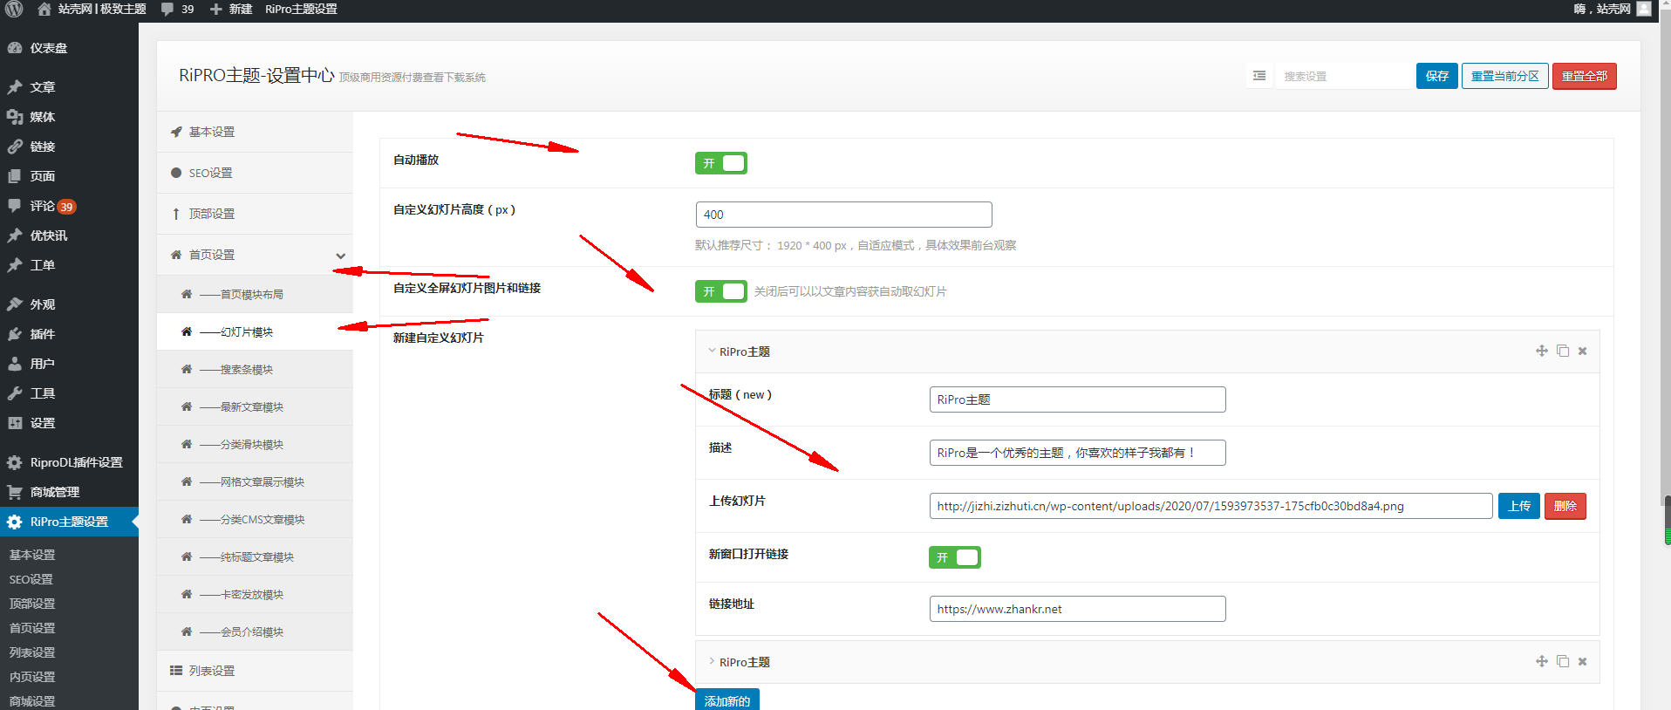Open 工具 tools in admin sidebar
The height and width of the screenshot is (710, 1671).
tap(69, 393)
